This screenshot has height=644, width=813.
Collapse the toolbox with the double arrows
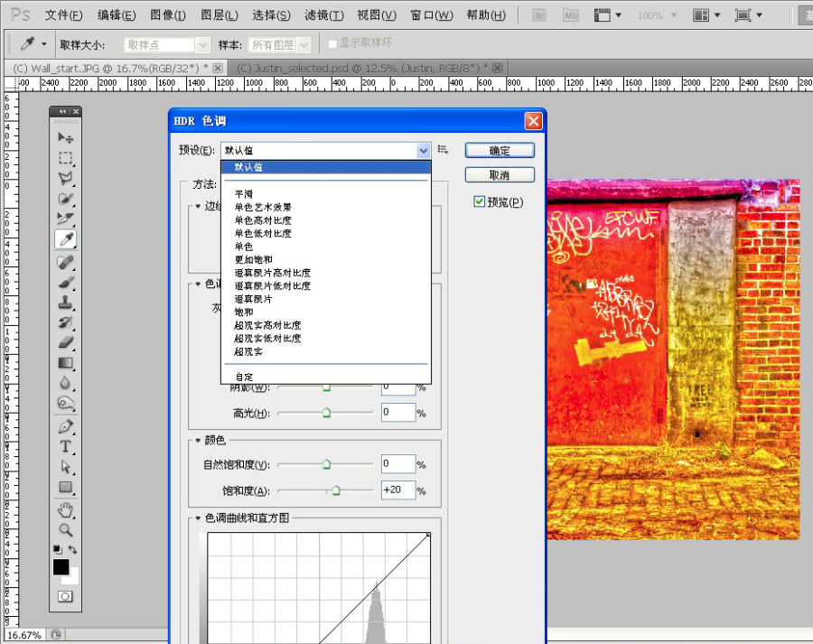tap(62, 111)
